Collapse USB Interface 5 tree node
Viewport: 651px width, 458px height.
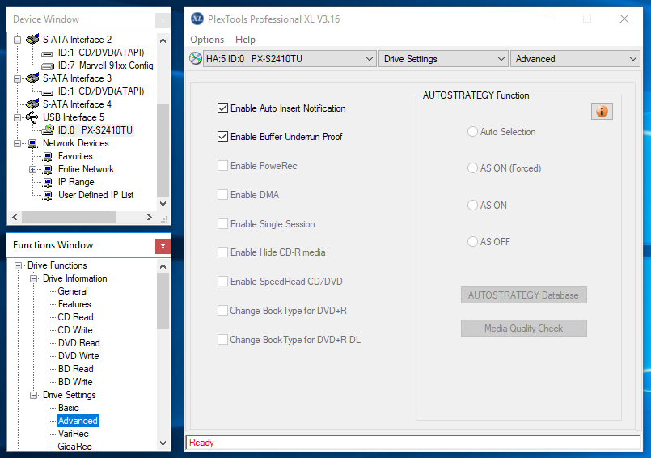pos(18,117)
